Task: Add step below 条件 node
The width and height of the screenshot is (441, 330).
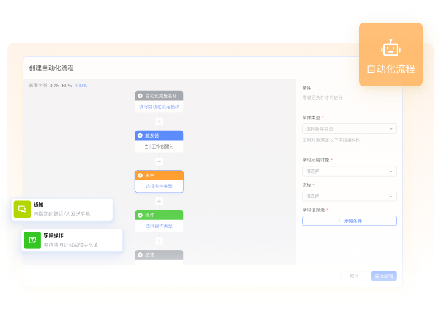Action: click(159, 201)
